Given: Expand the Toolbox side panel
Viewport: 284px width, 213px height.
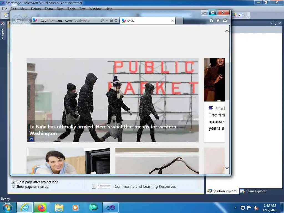Looking at the screenshot, I should coord(3,31).
